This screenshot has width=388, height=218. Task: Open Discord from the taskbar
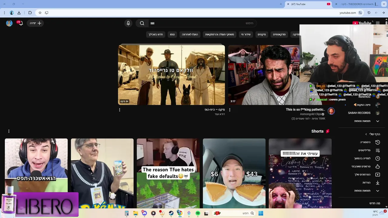pos(144,213)
